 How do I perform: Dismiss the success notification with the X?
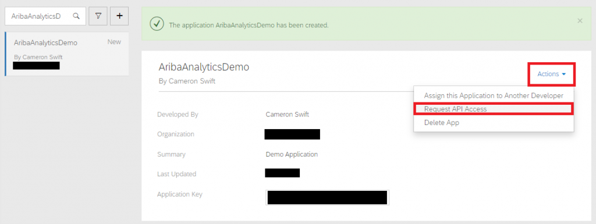click(x=580, y=21)
